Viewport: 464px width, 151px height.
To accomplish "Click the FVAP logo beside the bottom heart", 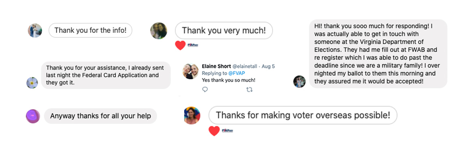I will (227, 130).
